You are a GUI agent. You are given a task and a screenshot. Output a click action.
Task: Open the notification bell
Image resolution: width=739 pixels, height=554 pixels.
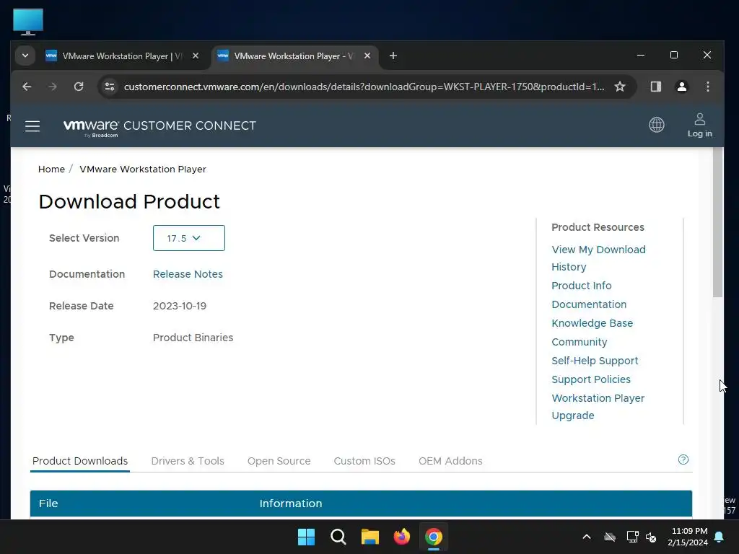720,537
